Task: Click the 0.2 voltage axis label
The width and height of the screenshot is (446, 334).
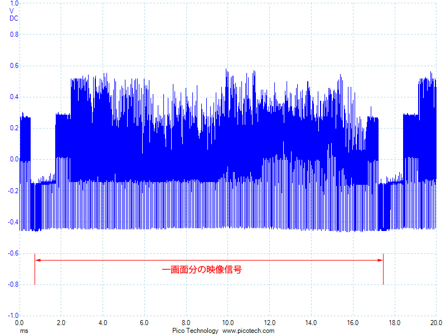Action: [14, 128]
